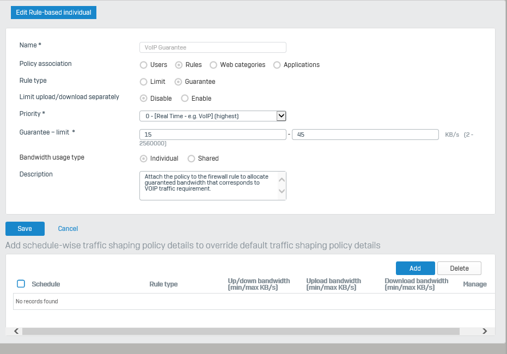Click the Name input field
507x354 pixels.
[x=213, y=47]
